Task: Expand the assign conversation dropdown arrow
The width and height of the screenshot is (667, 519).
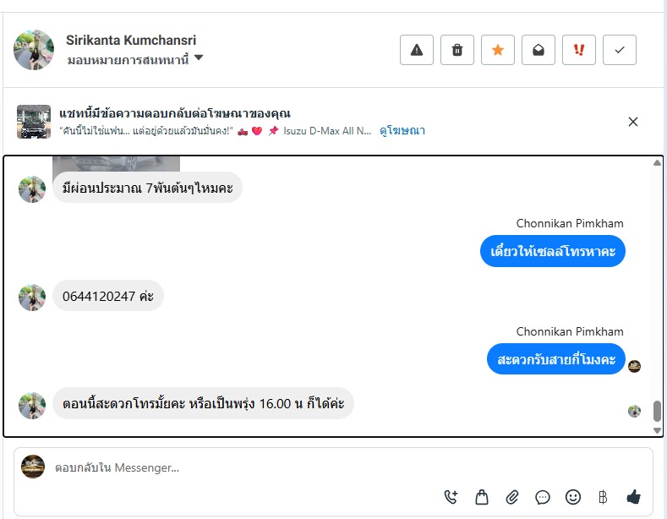Action: click(199, 58)
